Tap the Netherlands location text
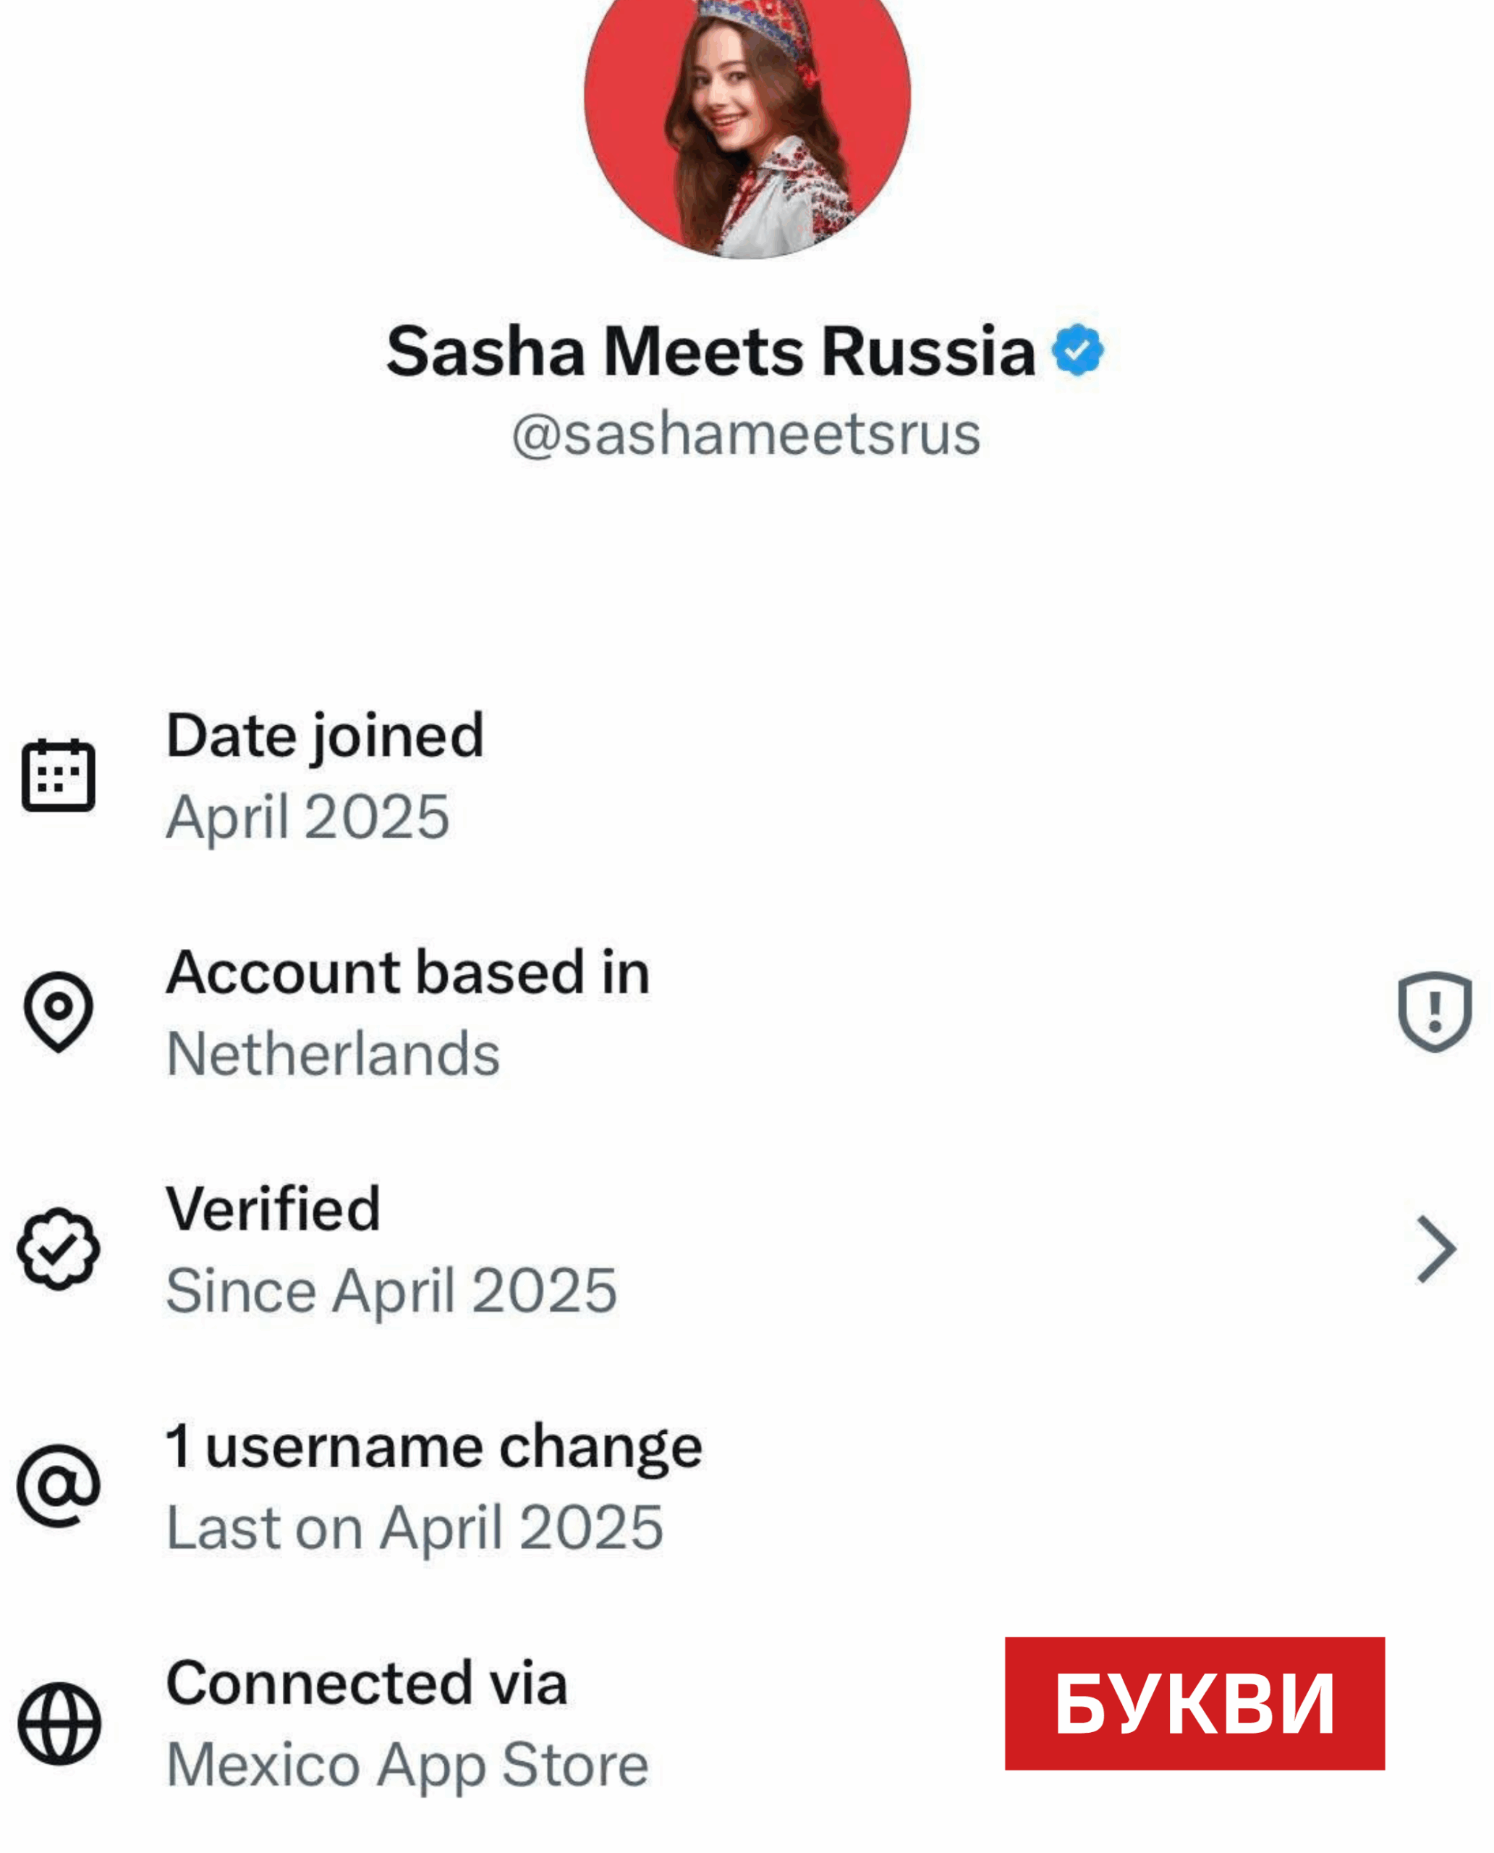The height and width of the screenshot is (1853, 1494). click(x=333, y=1054)
